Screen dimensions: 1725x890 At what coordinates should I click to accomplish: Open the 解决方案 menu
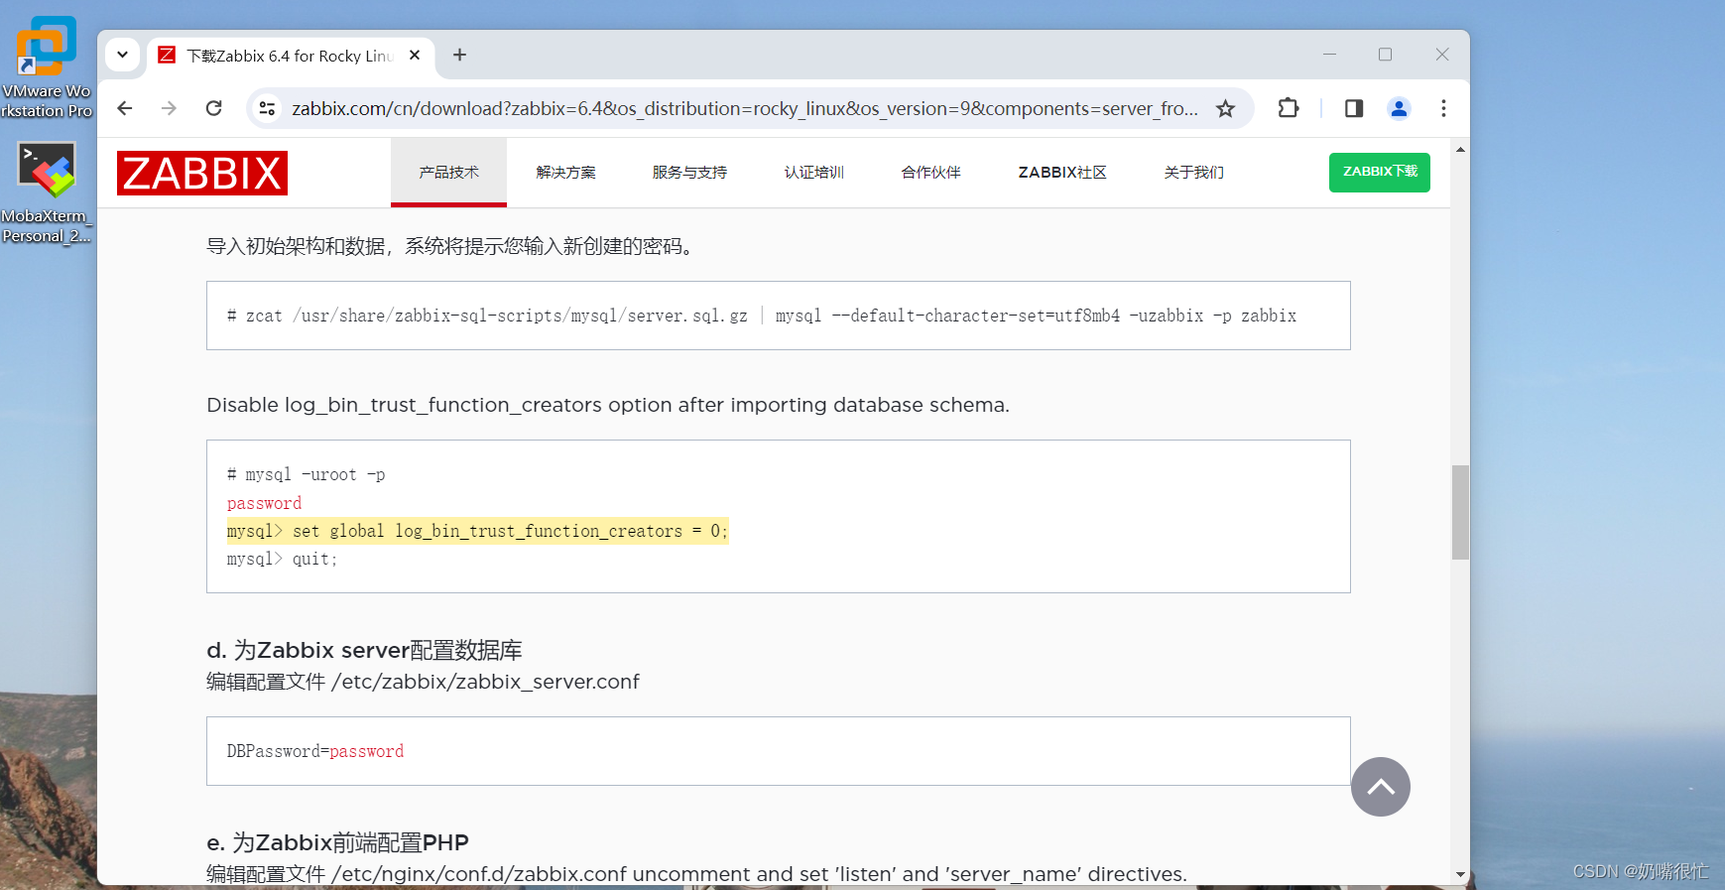[565, 172]
